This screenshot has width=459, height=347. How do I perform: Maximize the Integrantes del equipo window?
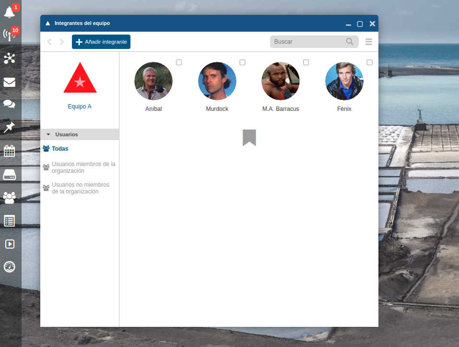(360, 24)
